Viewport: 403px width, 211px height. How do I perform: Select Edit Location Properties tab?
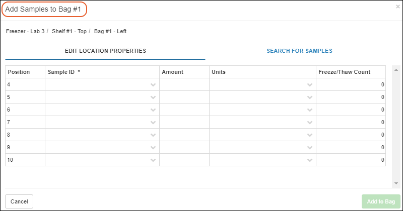pos(105,51)
